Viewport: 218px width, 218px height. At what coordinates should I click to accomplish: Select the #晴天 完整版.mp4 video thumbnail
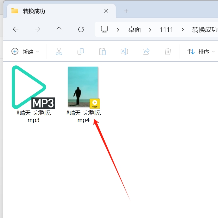click(x=84, y=88)
